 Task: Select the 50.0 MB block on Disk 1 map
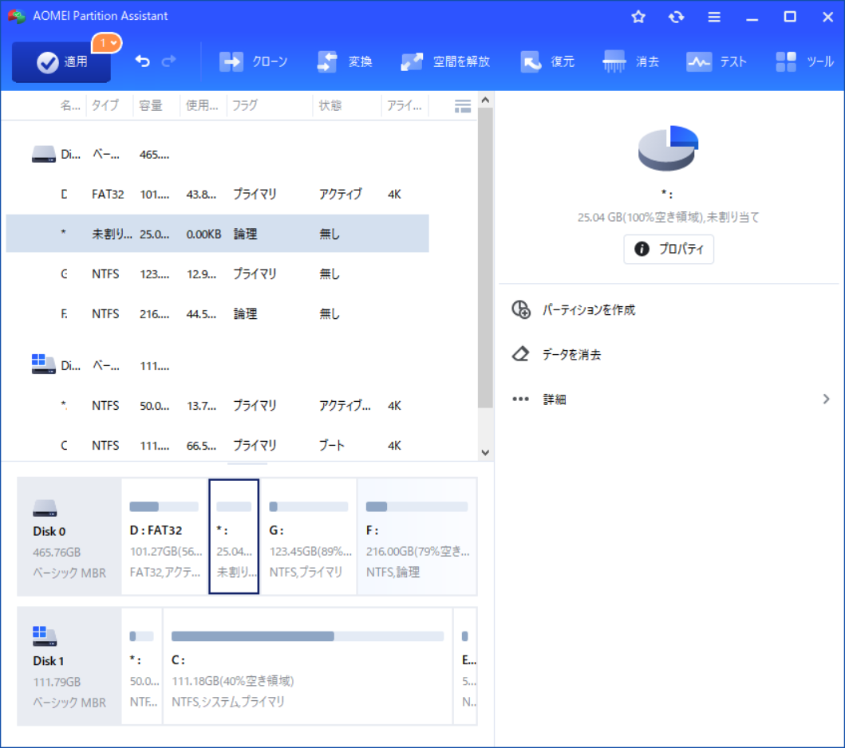[x=142, y=666]
